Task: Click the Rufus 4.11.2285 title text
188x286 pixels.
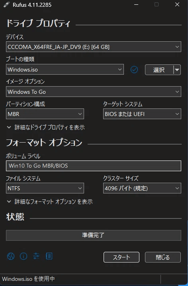Action: pos(32,5)
